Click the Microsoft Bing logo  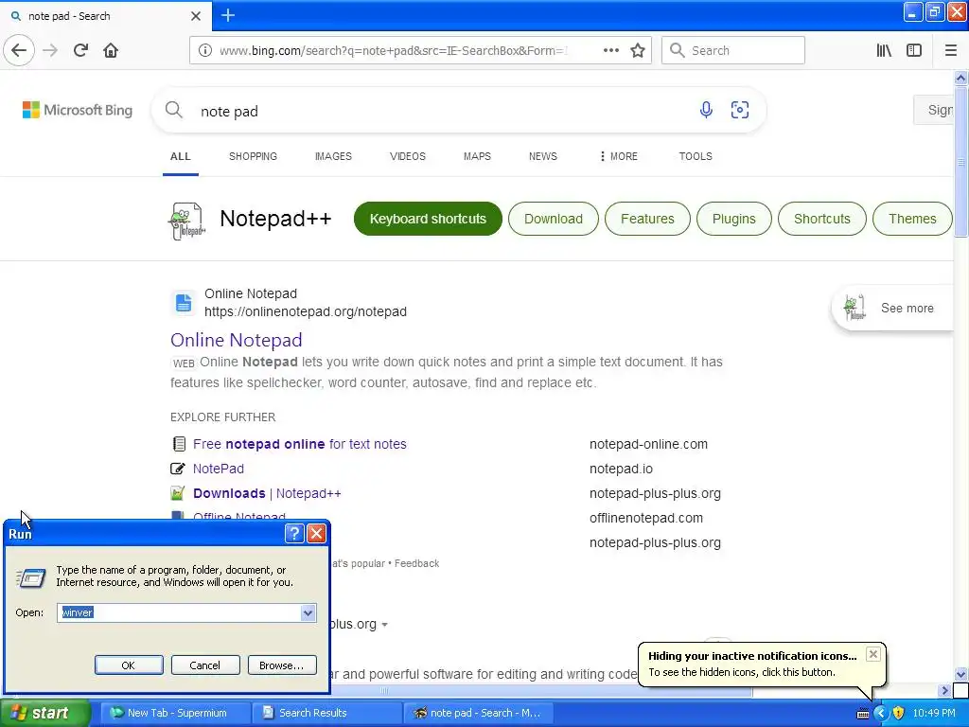[x=78, y=110]
